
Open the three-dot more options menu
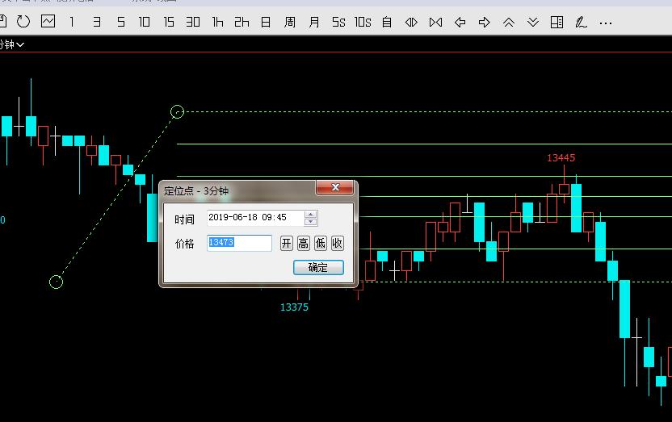(x=605, y=22)
